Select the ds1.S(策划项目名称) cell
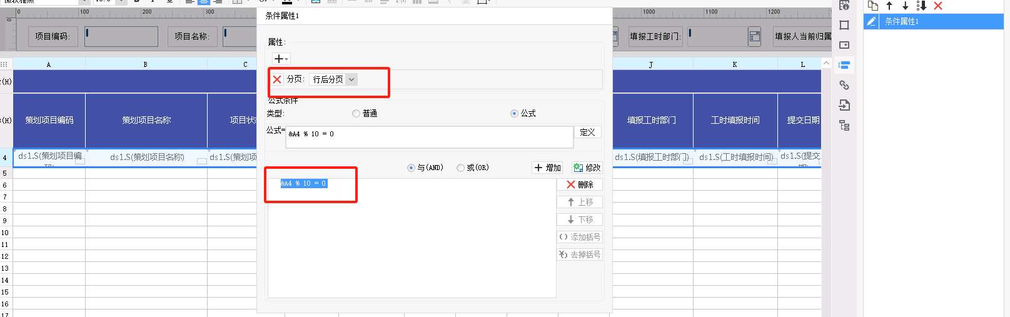1010x317 pixels. click(x=146, y=158)
